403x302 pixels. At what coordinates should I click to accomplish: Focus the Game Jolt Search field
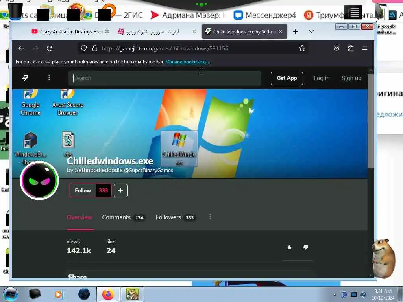(x=165, y=78)
